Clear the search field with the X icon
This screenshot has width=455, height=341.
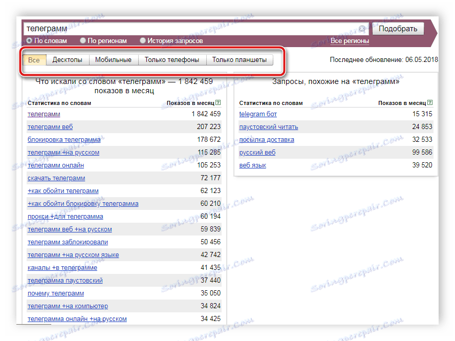362,29
